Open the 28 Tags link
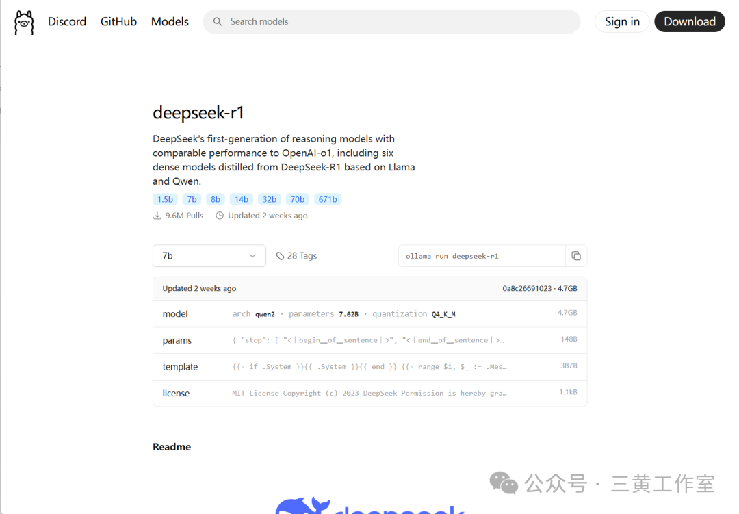Image resolution: width=739 pixels, height=514 pixels. 296,255
